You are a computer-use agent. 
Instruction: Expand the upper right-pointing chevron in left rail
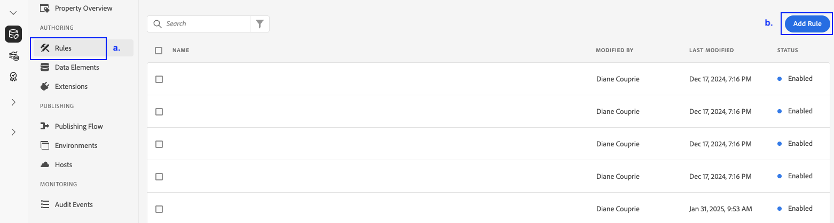pyautogui.click(x=13, y=102)
